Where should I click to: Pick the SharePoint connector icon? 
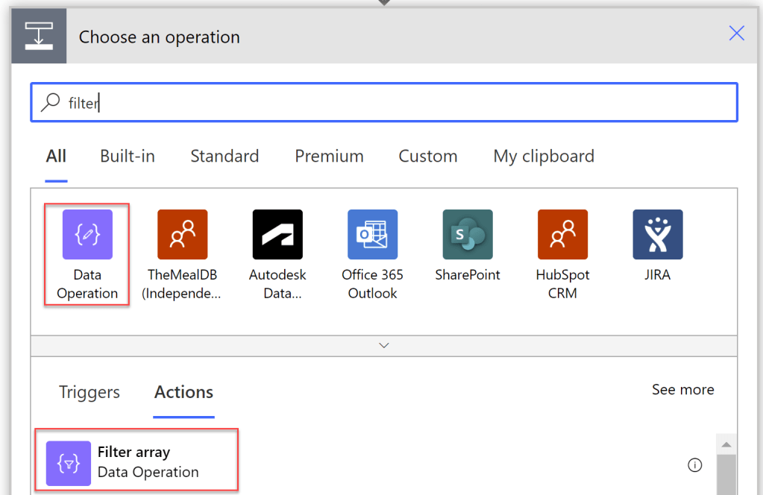pos(468,234)
